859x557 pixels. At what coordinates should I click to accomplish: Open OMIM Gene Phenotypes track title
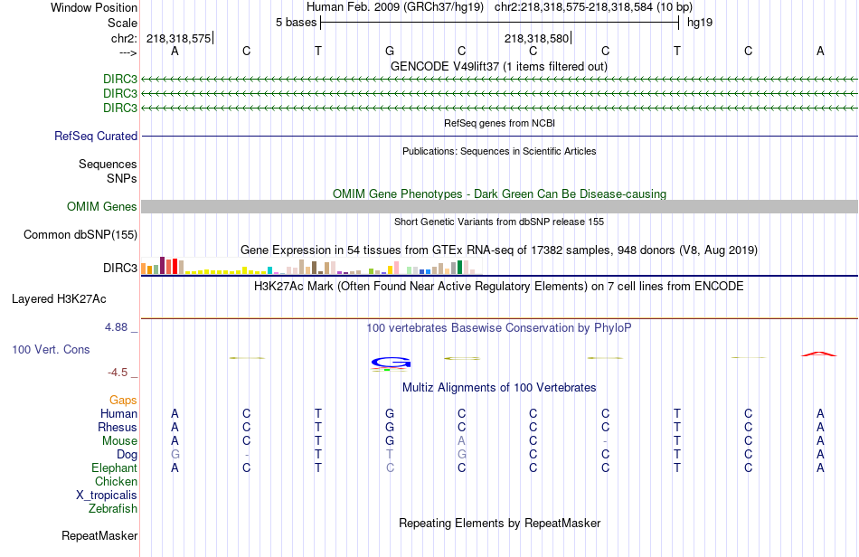click(499, 194)
